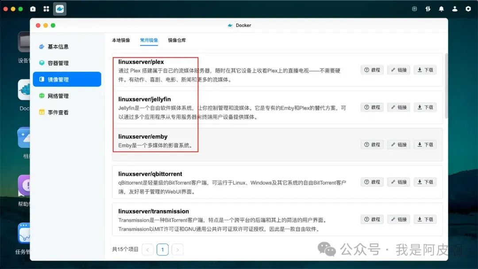
Task: Open the home icon in top bar
Action: pyautogui.click(x=33, y=9)
